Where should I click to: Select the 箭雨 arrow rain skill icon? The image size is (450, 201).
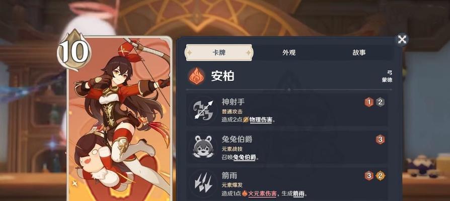click(203, 183)
